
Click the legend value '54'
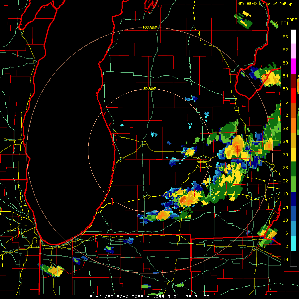tap(285, 76)
